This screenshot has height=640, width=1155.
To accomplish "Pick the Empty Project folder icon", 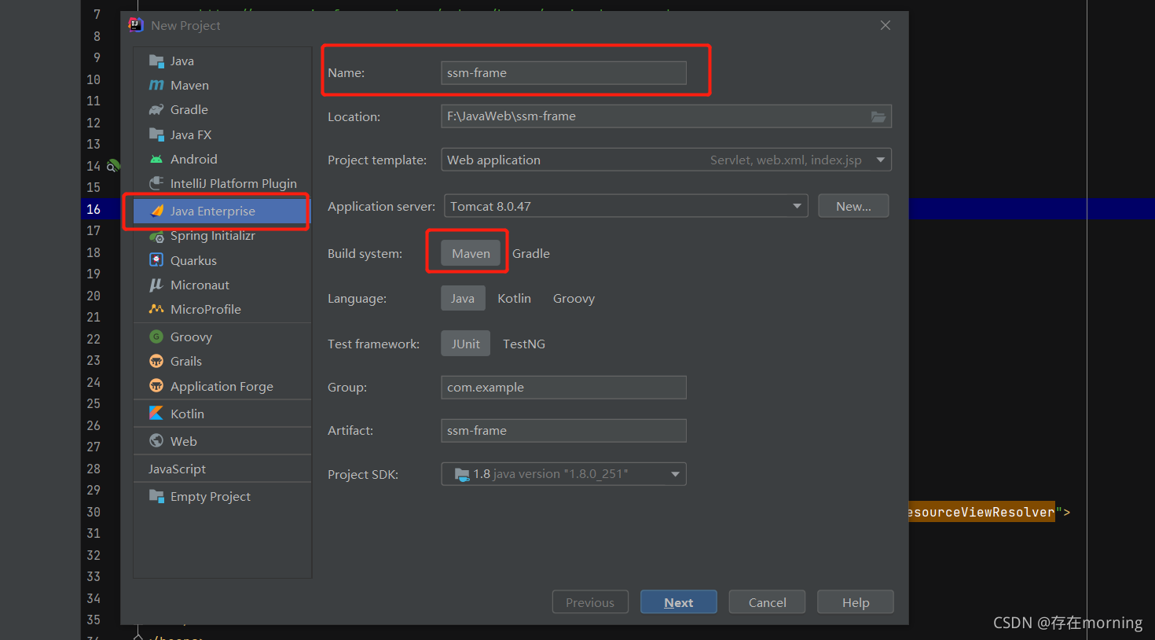I will pyautogui.click(x=156, y=496).
